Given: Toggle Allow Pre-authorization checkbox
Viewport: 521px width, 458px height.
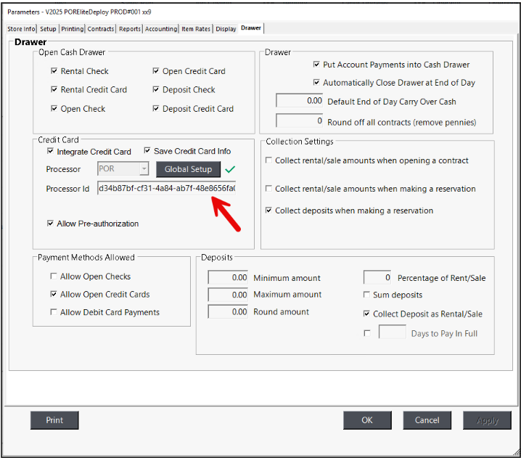Looking at the screenshot, I should 51,224.
